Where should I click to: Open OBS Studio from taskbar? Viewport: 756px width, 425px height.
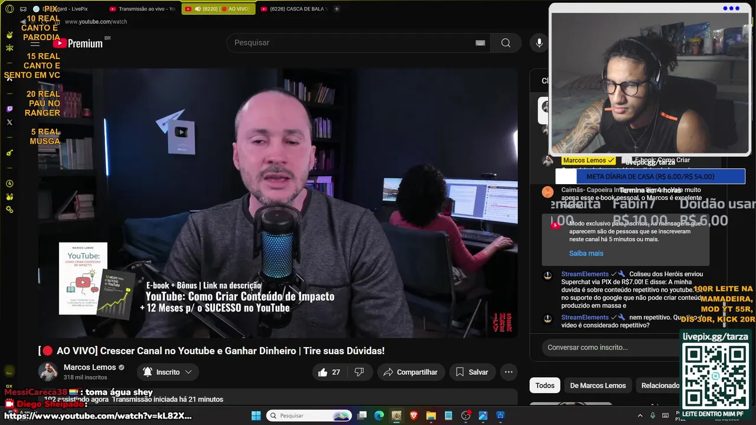(x=465, y=416)
